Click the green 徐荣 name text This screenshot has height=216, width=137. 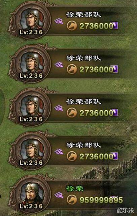click(75, 188)
